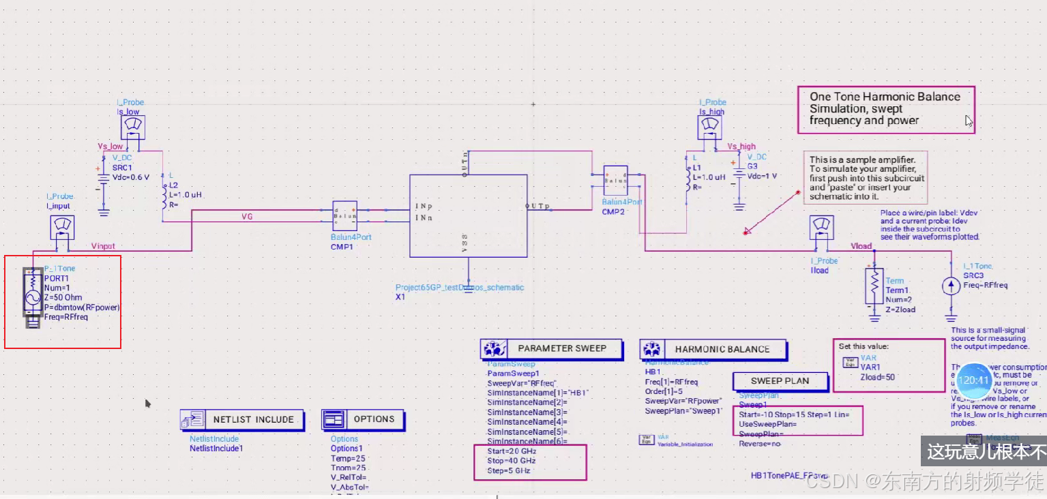Click the Vdc=1 V value
Image resolution: width=1047 pixels, height=499 pixels.
coord(763,175)
